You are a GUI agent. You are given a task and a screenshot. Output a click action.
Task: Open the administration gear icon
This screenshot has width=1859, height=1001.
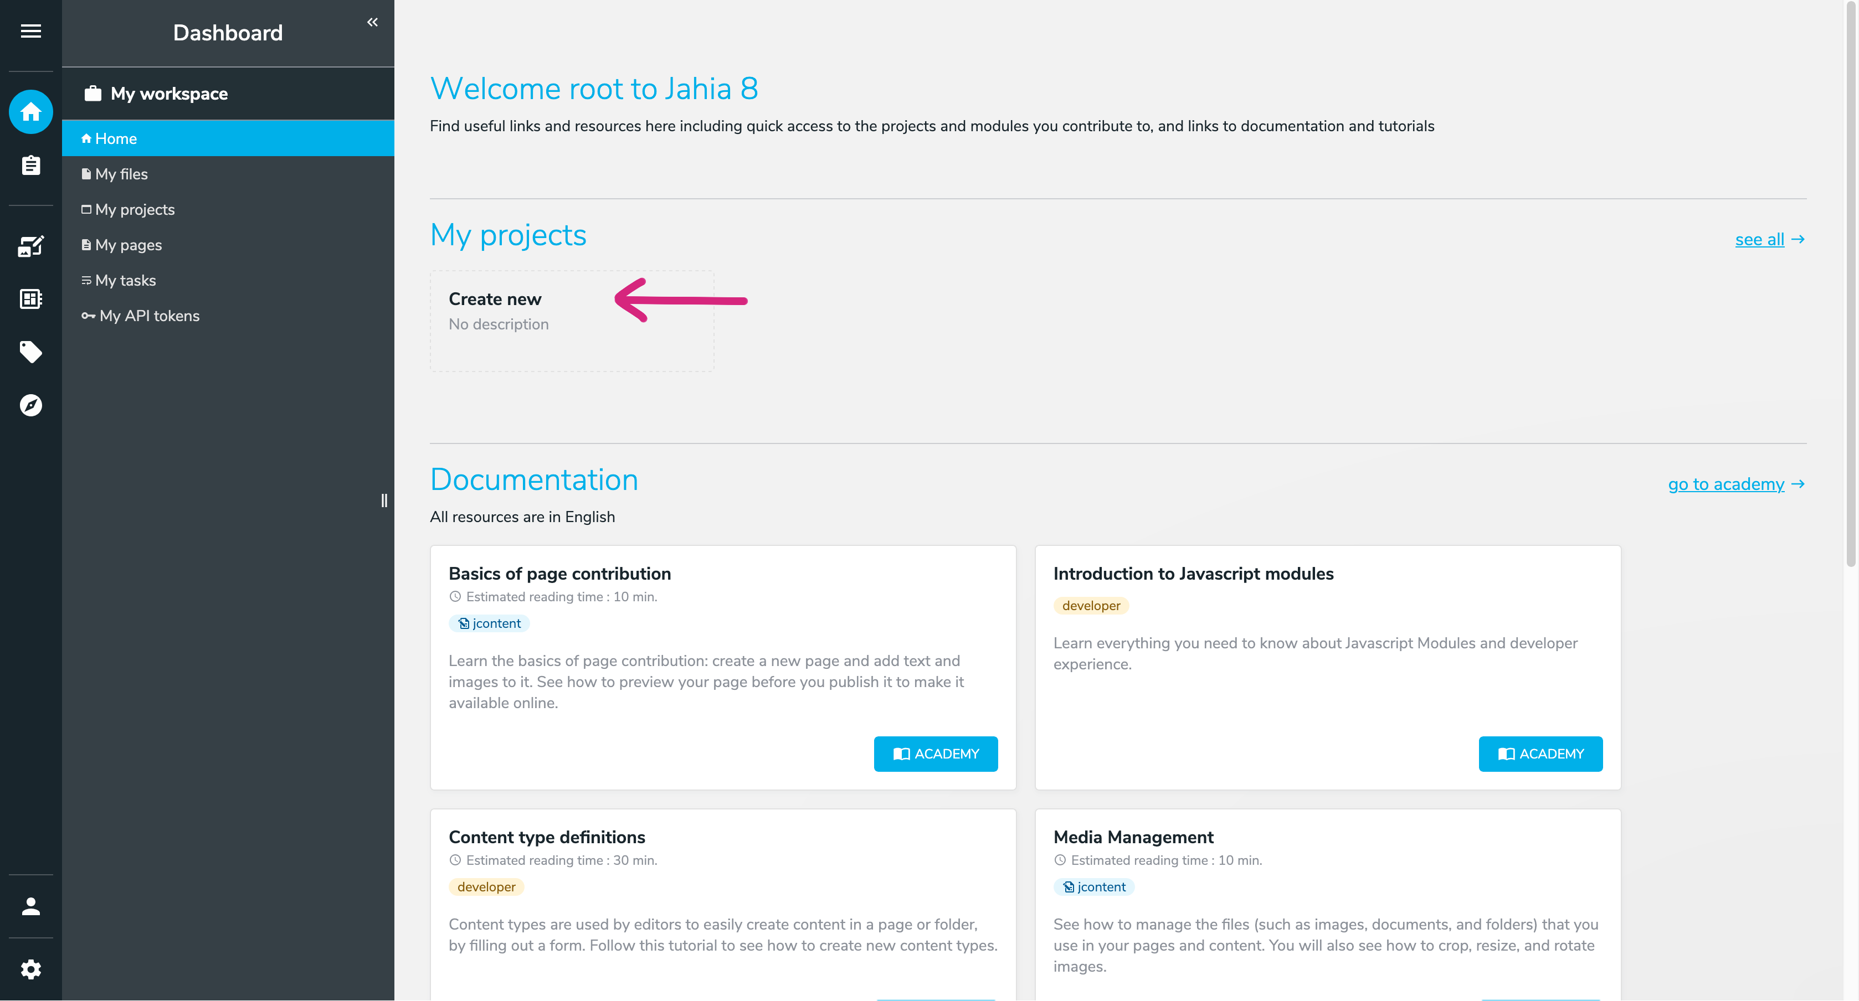30,968
